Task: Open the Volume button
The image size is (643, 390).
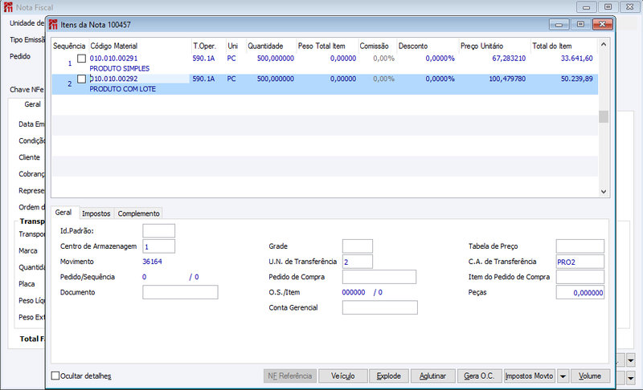Action: [x=590, y=376]
